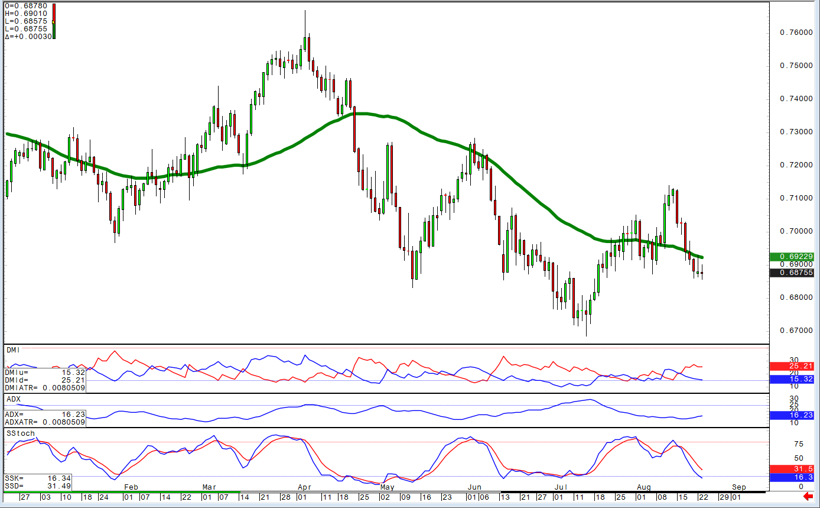The width and height of the screenshot is (820, 508).
Task: Click the O=0.68780 open price readout
Action: [x=27, y=7]
